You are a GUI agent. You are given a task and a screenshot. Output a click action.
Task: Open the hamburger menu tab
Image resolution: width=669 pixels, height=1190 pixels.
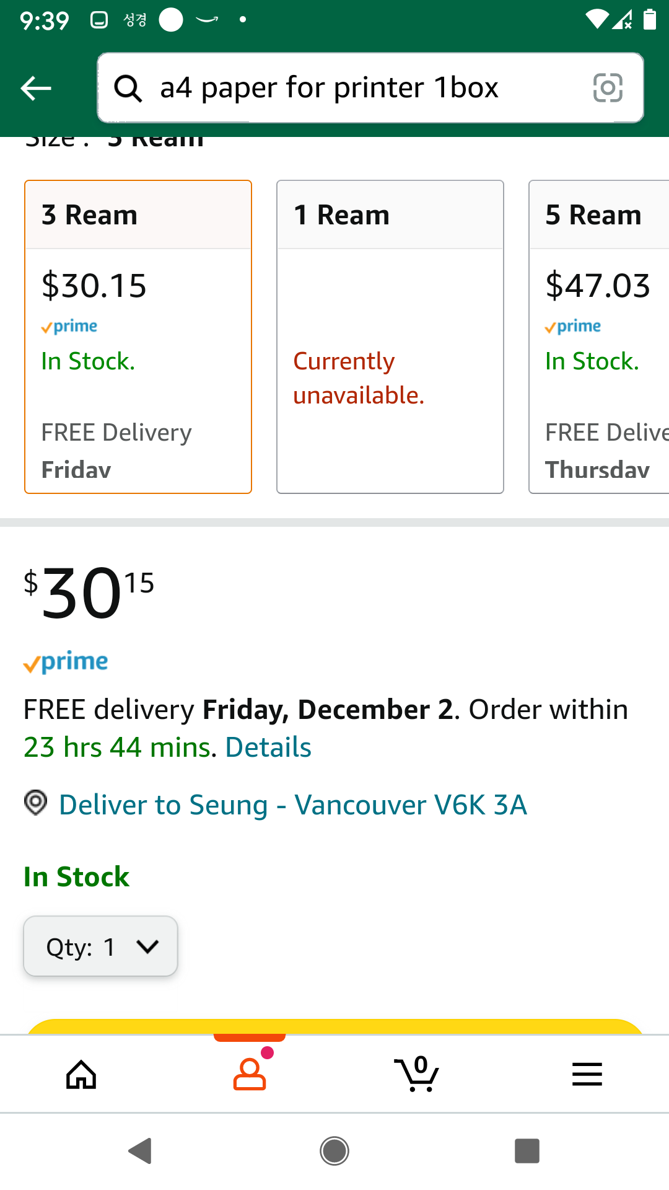click(587, 1074)
